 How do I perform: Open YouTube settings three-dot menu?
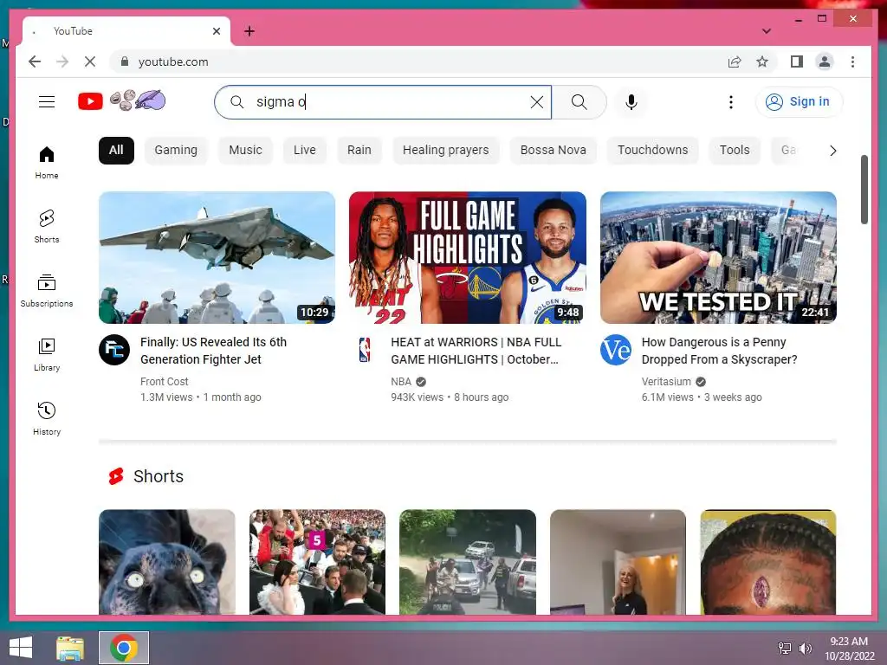[x=731, y=102]
